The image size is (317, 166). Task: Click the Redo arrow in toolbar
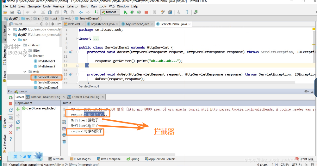pos(34,12)
